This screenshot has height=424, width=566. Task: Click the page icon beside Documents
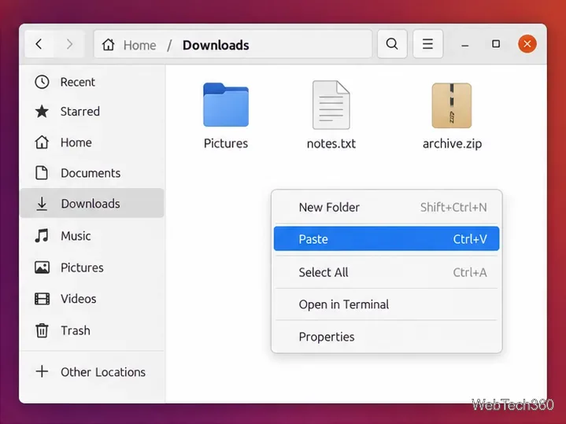[x=42, y=173]
